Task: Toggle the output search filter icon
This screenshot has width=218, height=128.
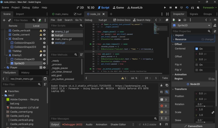Action: click(167, 92)
